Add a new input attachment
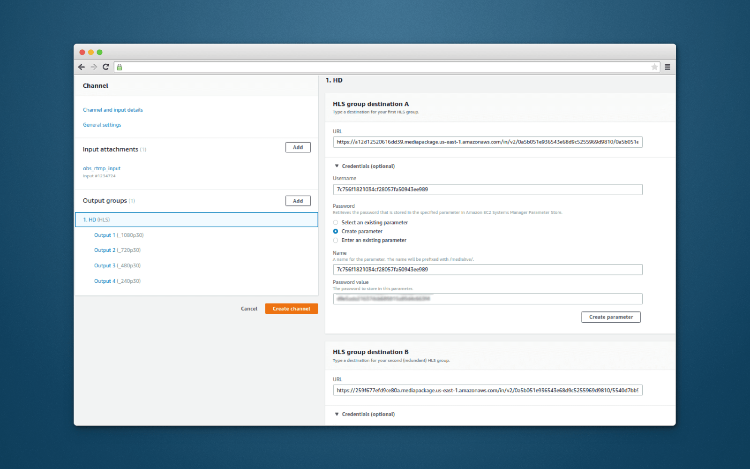 298,147
